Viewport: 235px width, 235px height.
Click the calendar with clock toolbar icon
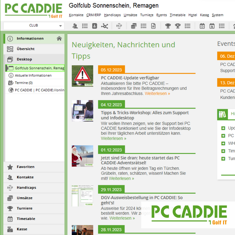(202, 26)
